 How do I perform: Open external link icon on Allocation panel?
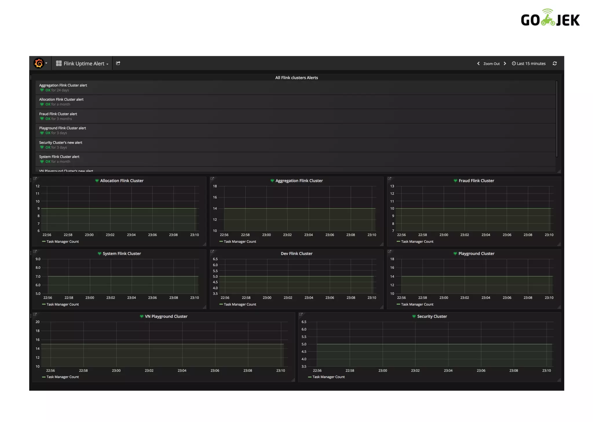(x=35, y=178)
